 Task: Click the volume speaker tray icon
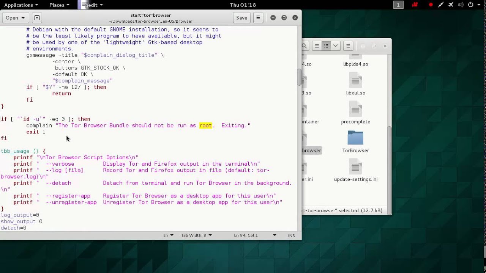461,5
